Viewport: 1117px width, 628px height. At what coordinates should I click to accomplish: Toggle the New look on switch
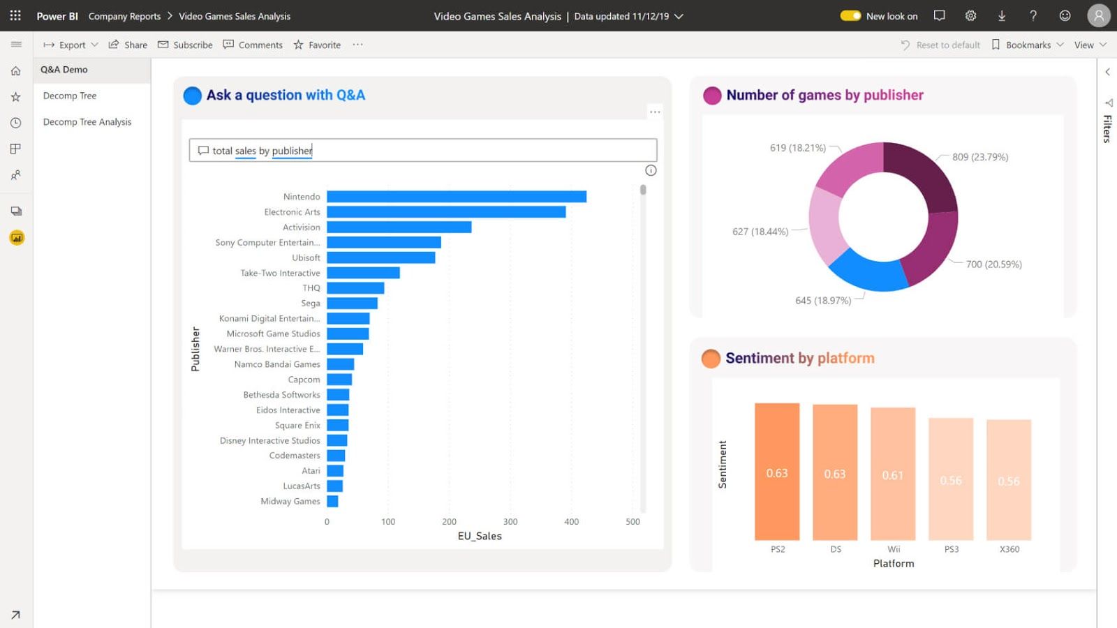coord(850,15)
